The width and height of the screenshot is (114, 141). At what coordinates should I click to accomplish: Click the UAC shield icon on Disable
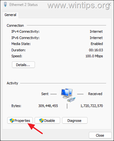(x=42, y=120)
